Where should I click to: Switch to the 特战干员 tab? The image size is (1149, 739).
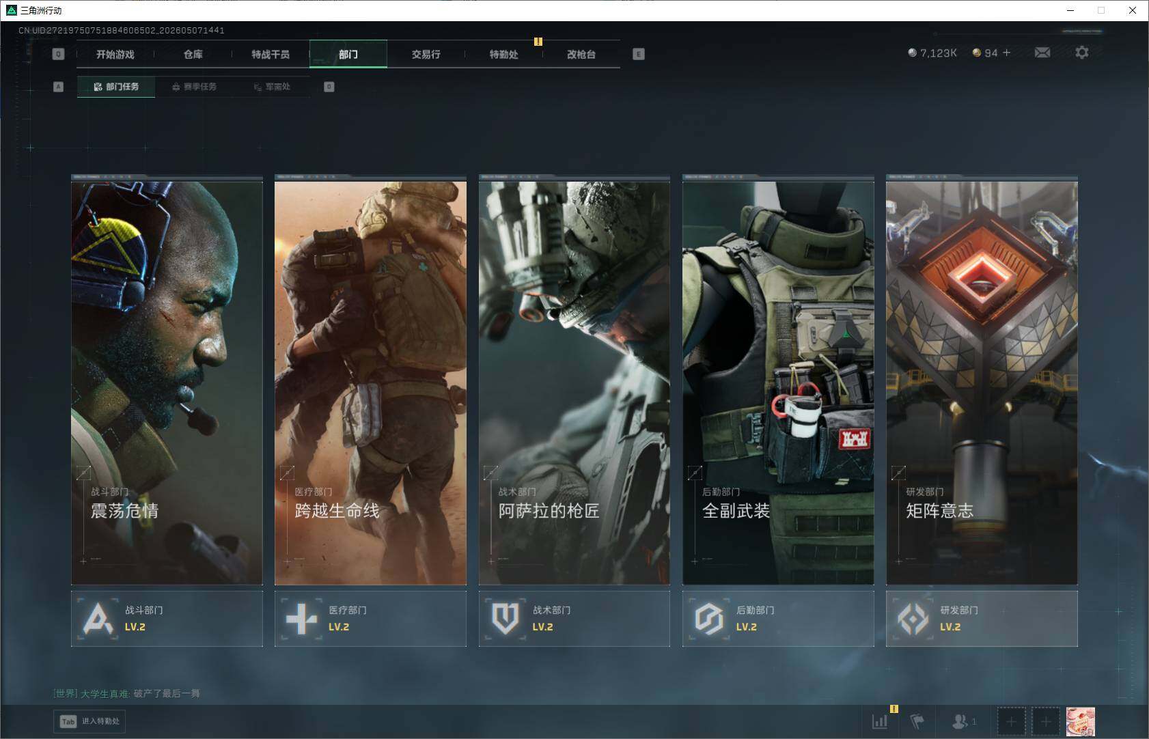pos(271,54)
